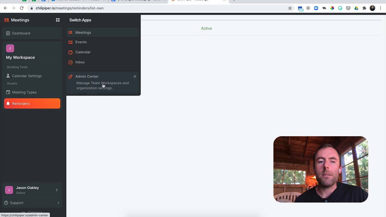Open the Inbox app from Switch Apps
Viewport: 386px width, 217px height.
[x=80, y=62]
